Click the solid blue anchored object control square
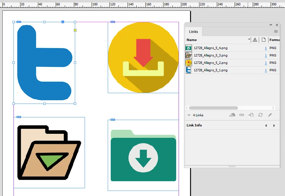 pyautogui.click(x=63, y=22)
